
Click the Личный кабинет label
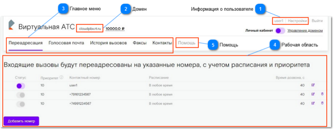[x=259, y=30]
